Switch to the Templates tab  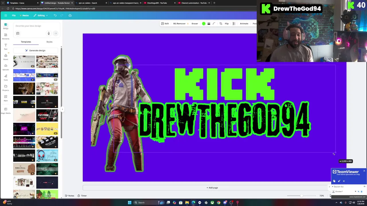[x=26, y=42]
